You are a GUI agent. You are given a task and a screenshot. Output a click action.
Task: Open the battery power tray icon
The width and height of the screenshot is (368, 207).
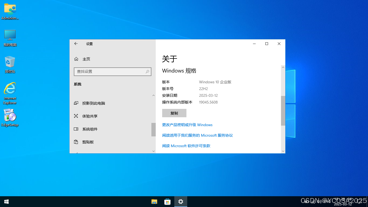pos(307,202)
